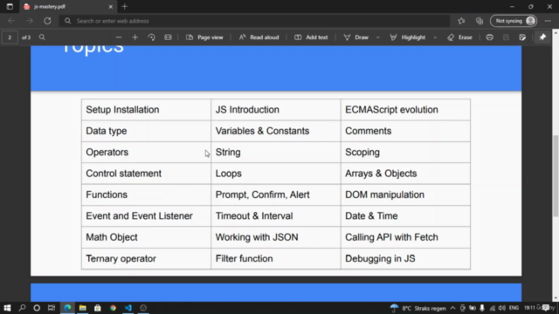
Task: Click the Search or enter web address bar
Action: (x=254, y=21)
